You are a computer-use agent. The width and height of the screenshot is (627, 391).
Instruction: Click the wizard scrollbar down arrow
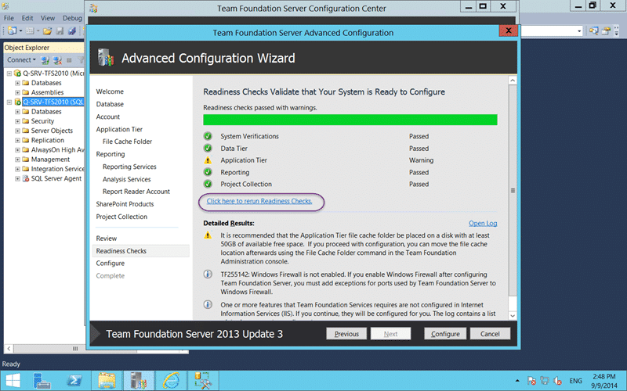[x=513, y=315]
